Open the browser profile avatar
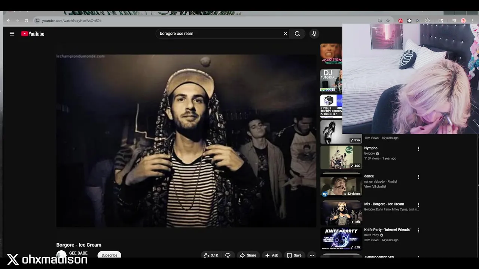 tap(463, 21)
